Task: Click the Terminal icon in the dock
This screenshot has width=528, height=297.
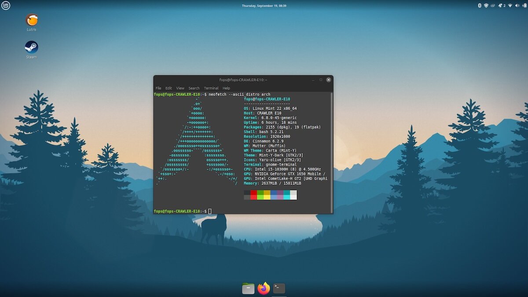Action: [x=279, y=289]
